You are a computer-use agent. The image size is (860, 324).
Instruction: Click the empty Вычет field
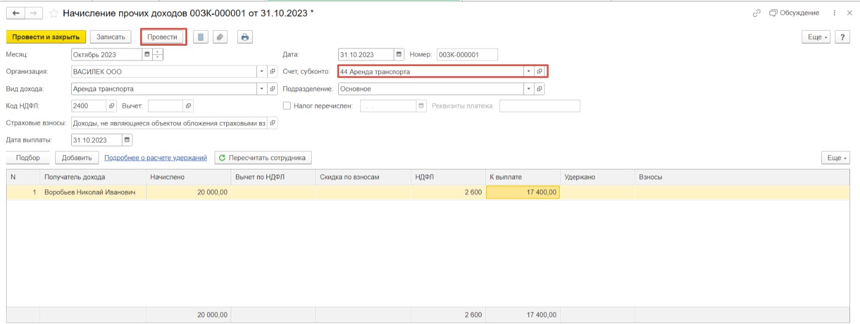coord(165,106)
